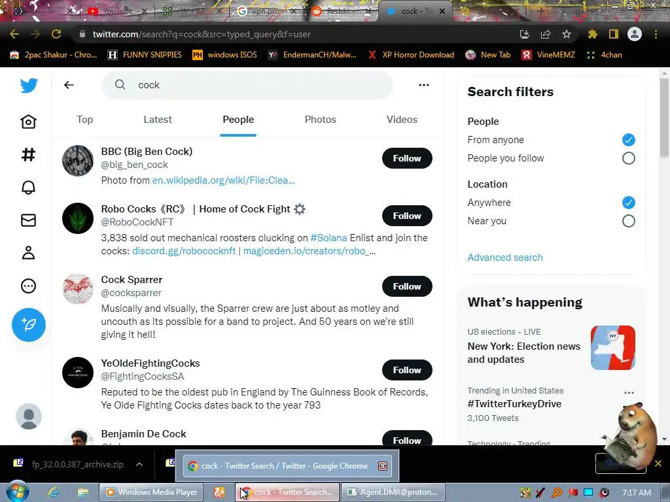Image resolution: width=670 pixels, height=502 pixels.
Task: Open windows ISOS bookmark
Action: (x=225, y=55)
